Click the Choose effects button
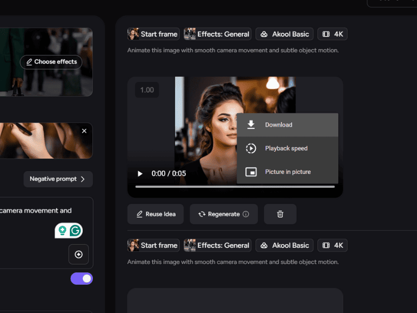The height and width of the screenshot is (313, 417). pyautogui.click(x=51, y=62)
